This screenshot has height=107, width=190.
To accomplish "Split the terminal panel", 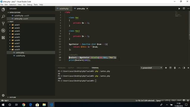I will [170, 68].
